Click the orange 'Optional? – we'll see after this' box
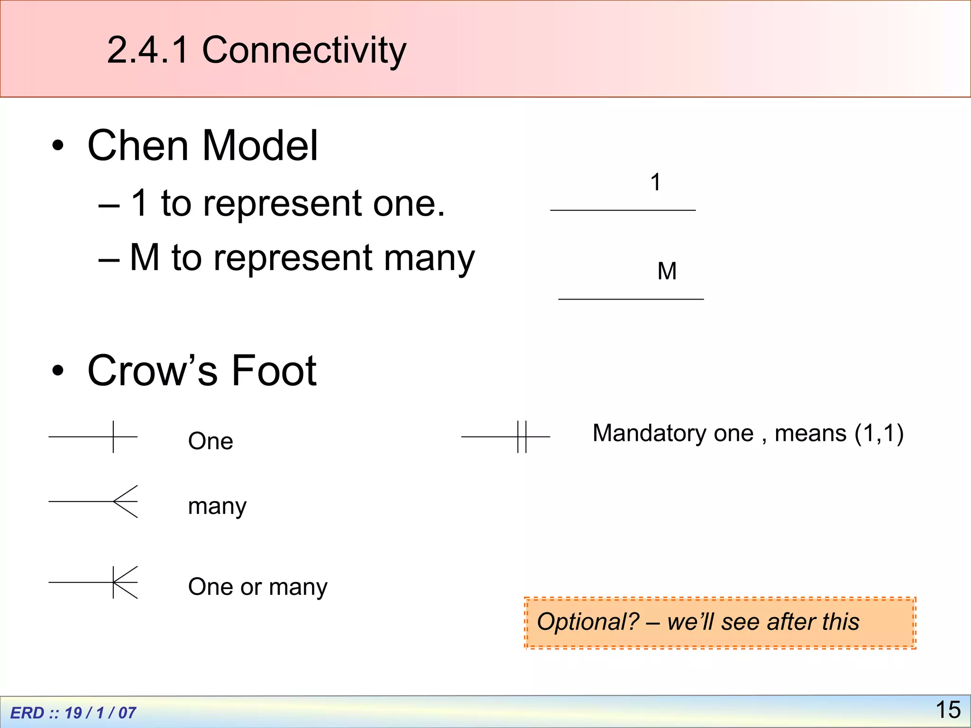 pyautogui.click(x=720, y=623)
